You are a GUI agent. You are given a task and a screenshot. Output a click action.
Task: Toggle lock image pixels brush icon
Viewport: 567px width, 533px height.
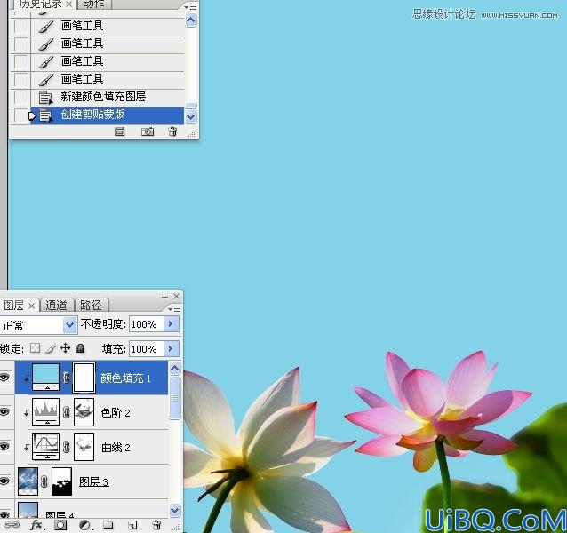pos(51,348)
